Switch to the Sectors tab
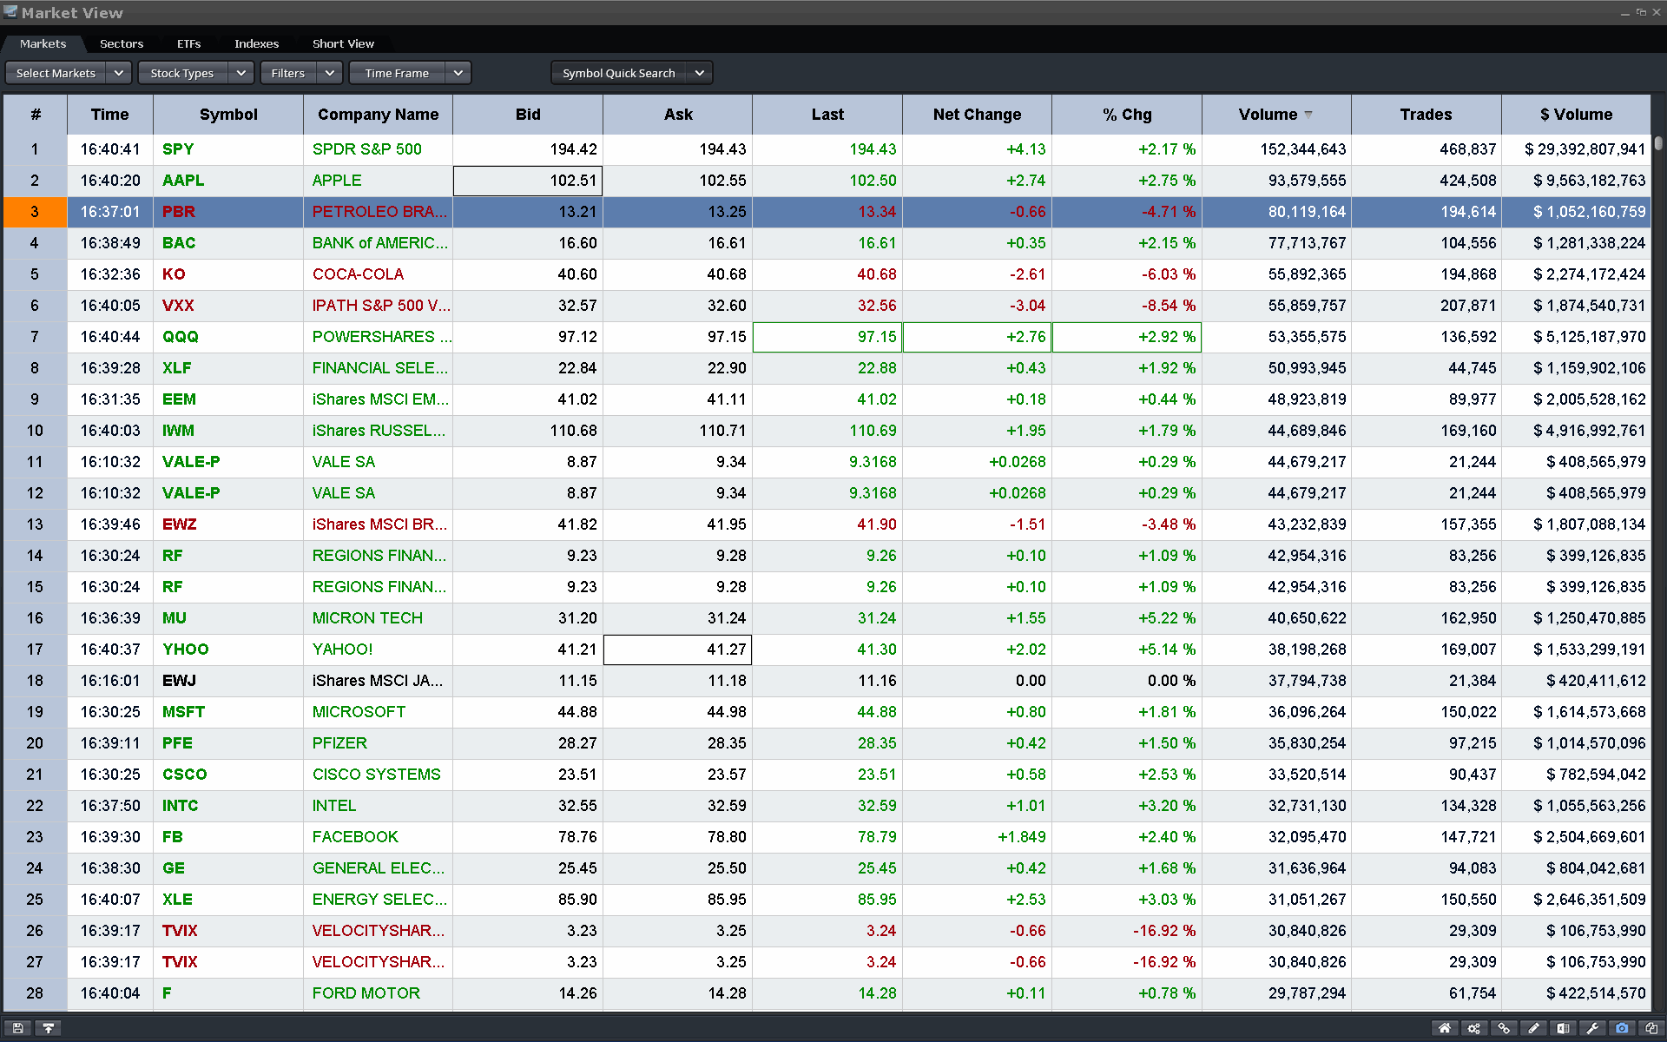 (x=122, y=43)
